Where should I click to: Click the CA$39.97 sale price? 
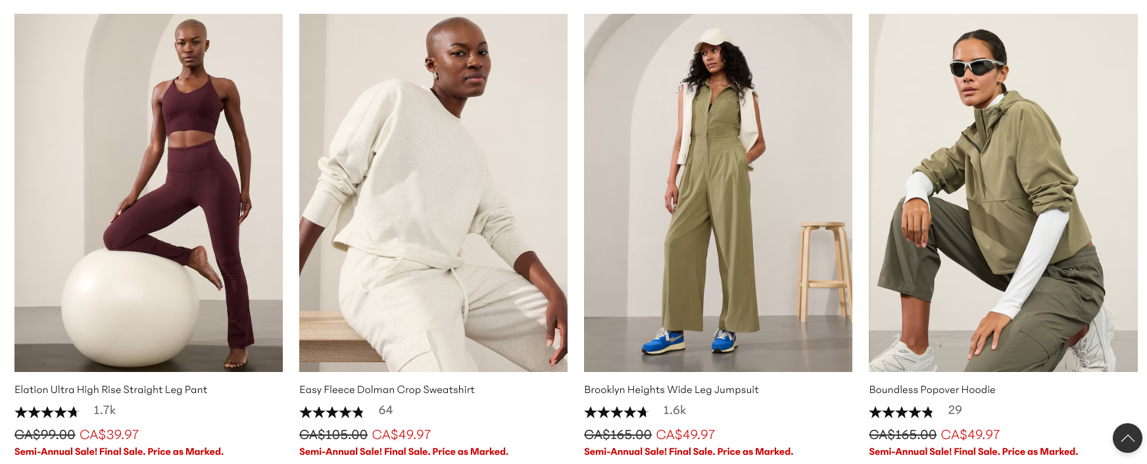click(109, 434)
